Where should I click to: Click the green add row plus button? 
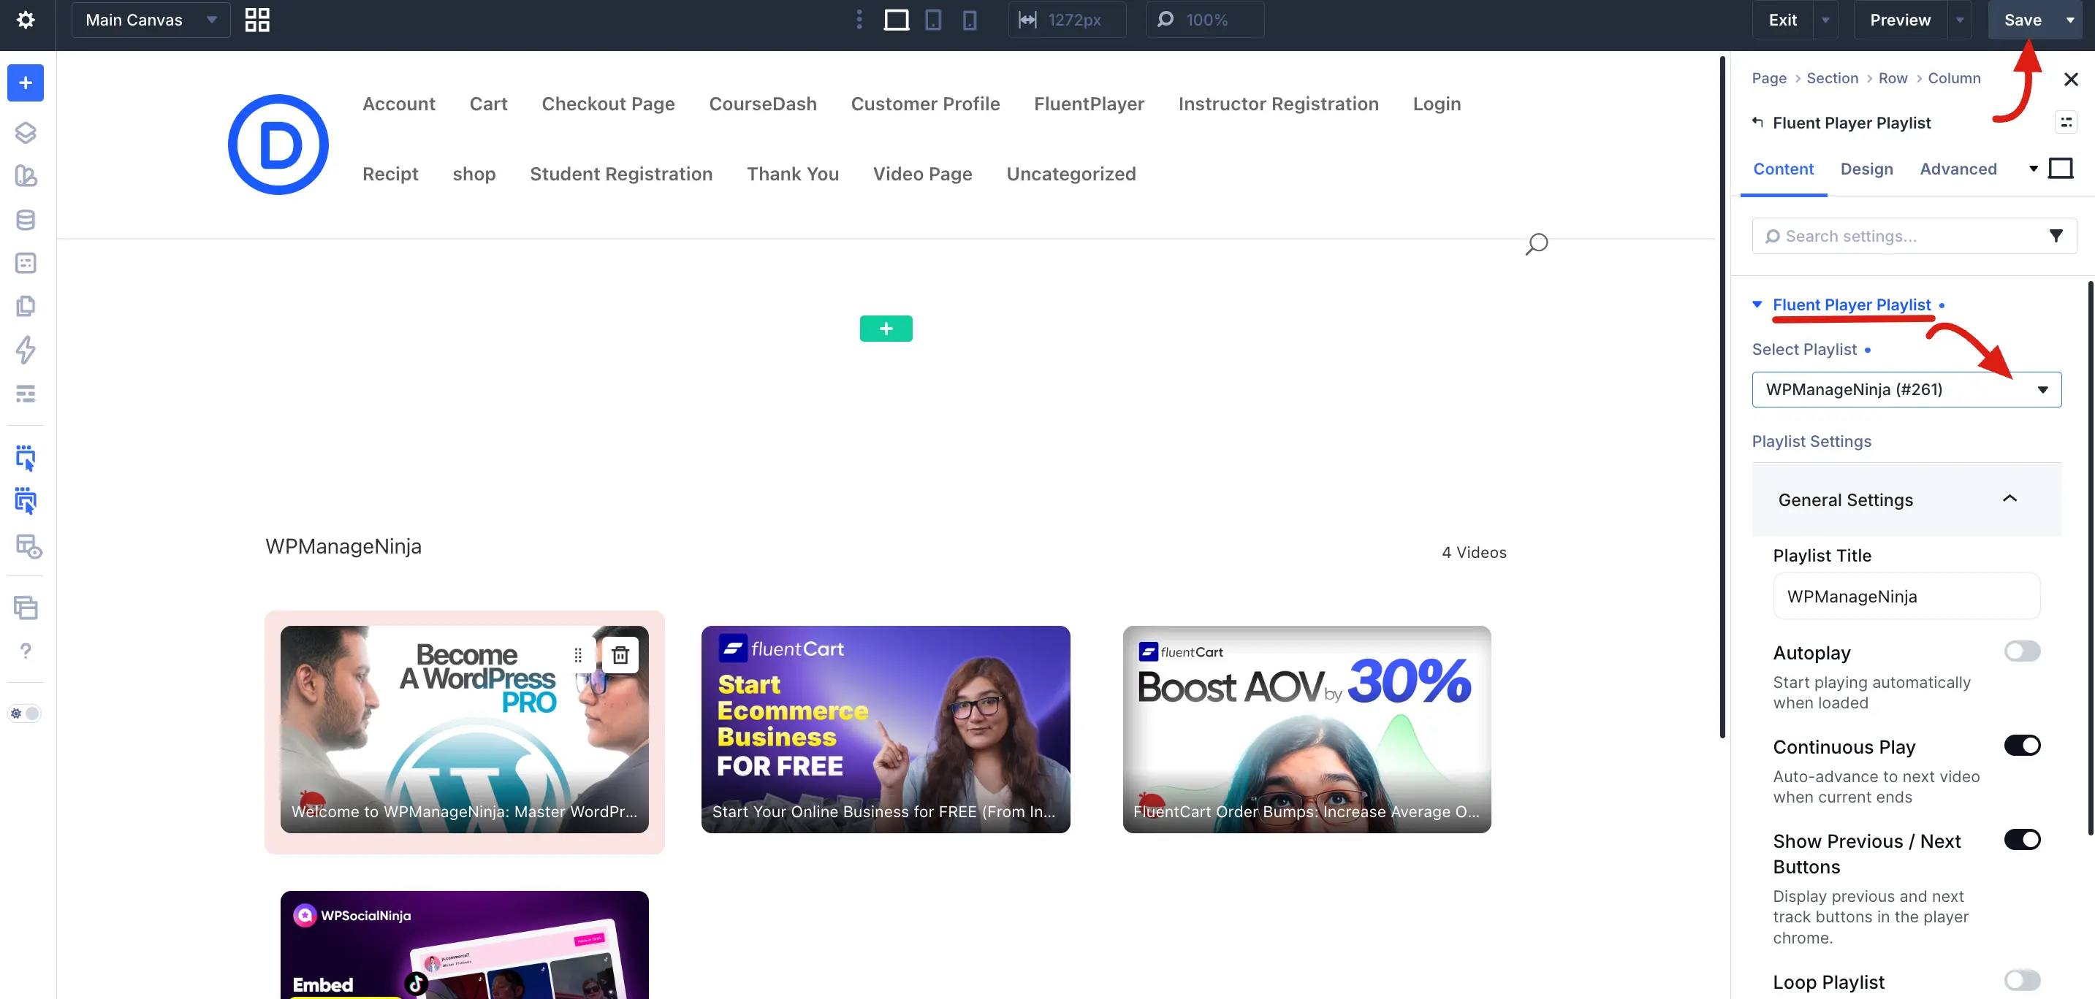coord(886,329)
